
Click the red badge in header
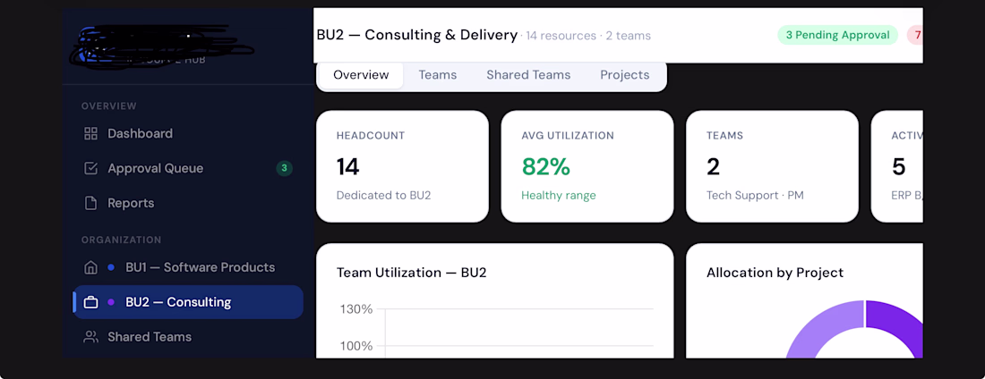click(x=915, y=35)
